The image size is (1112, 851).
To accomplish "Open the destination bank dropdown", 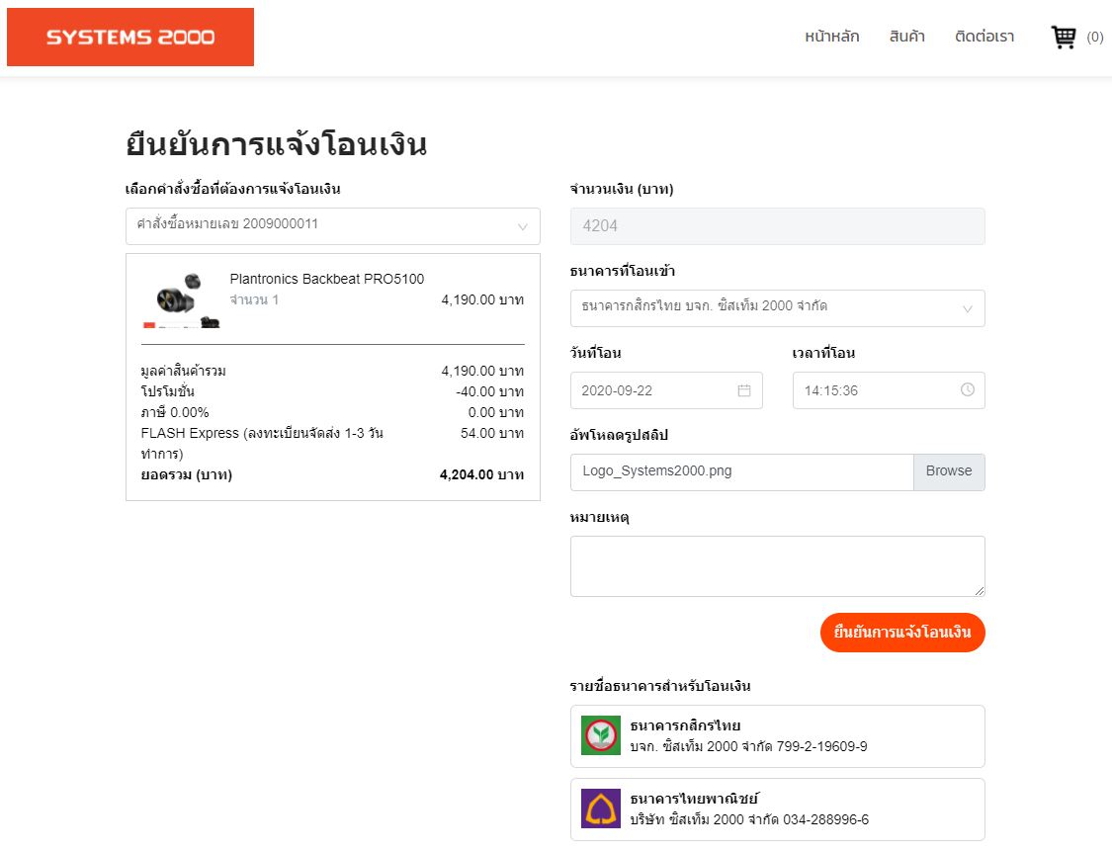I will point(777,307).
